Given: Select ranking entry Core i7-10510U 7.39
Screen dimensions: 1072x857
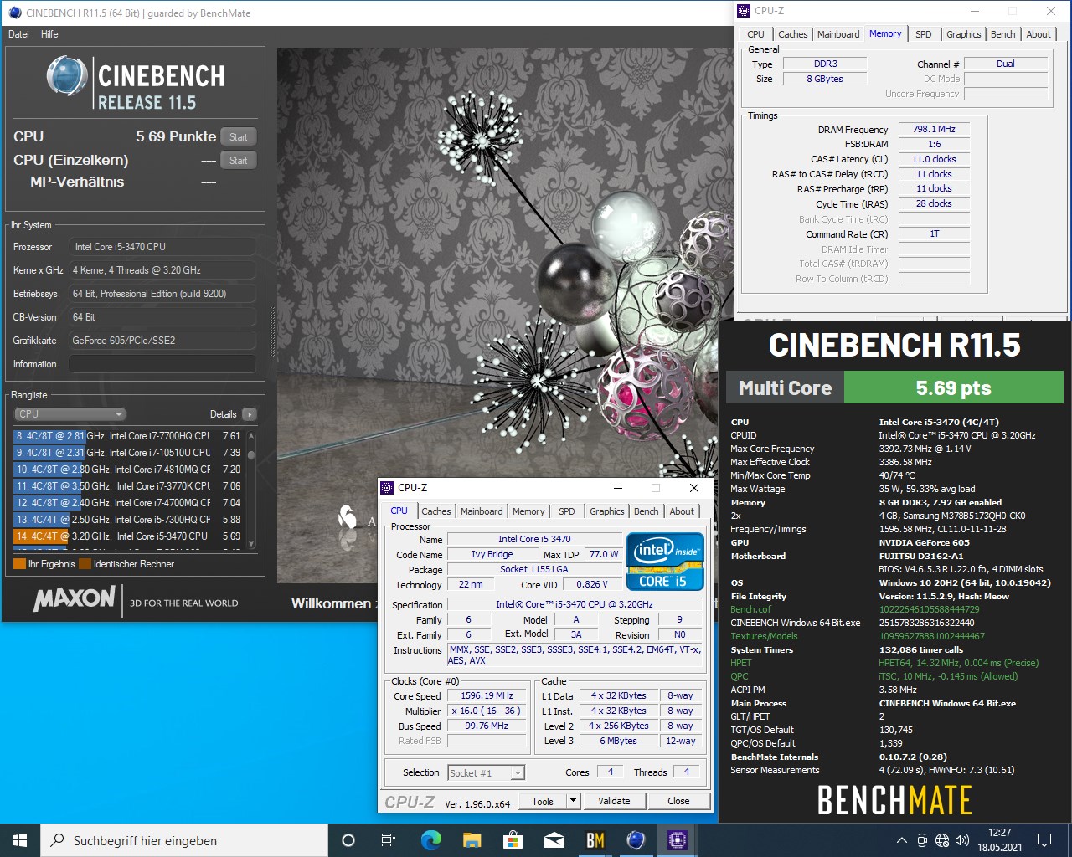Looking at the screenshot, I should 128,453.
